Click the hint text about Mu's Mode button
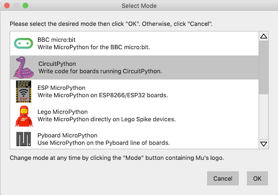The width and height of the screenshot is (278, 195). [117, 158]
